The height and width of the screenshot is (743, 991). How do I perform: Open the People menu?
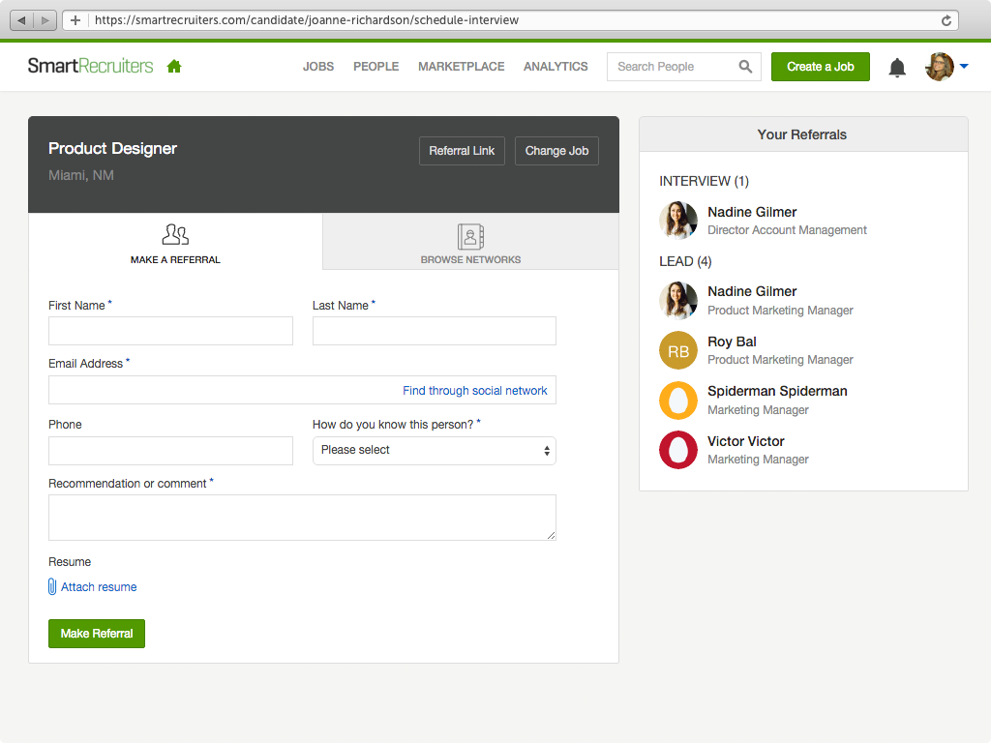(376, 67)
